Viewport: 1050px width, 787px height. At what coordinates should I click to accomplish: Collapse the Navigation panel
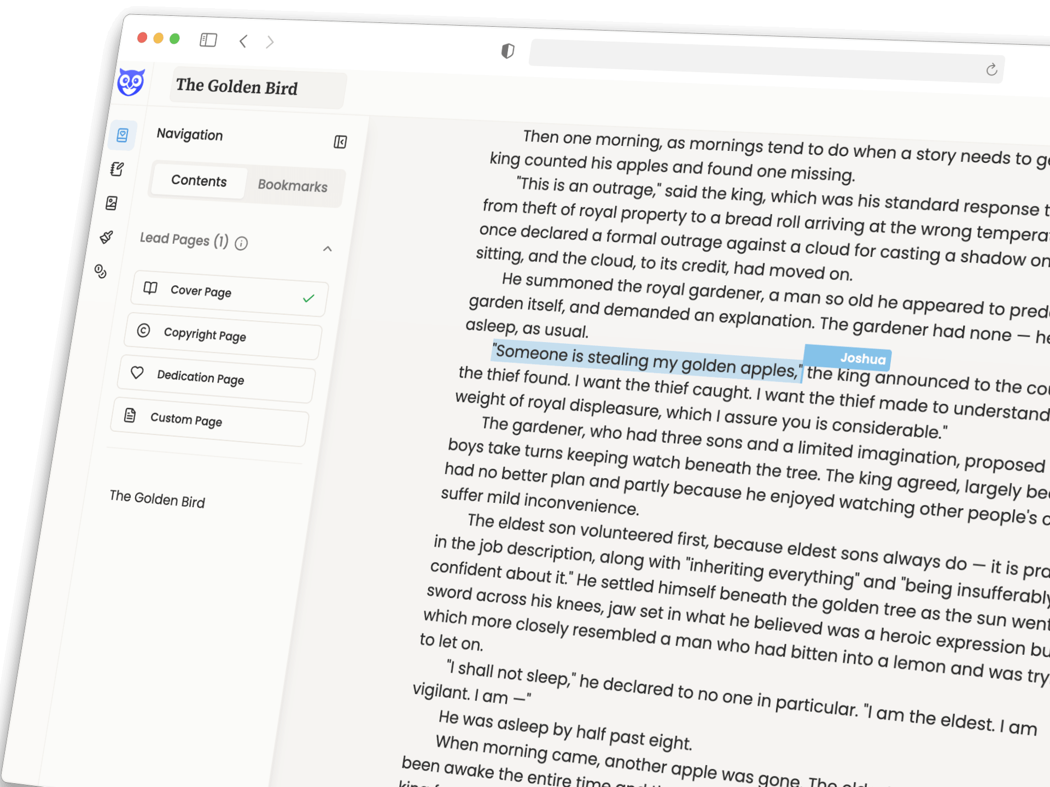click(x=340, y=142)
